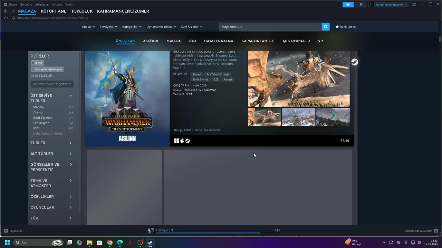Screen dimensions: 442x248
Task: Click the SteamOS platform icon on Aislinn card
Action: click(188, 141)
